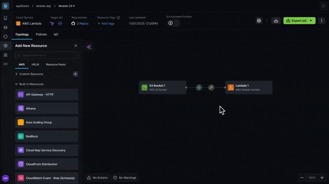Click the appStacks breadcrumb
329x184 pixels.
click(23, 6)
